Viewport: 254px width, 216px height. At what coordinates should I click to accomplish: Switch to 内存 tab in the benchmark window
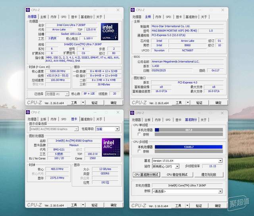pyautogui.click(x=158, y=120)
